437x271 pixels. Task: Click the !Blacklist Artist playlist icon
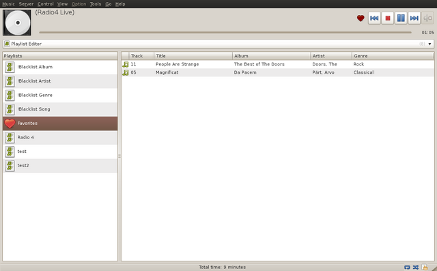click(10, 81)
